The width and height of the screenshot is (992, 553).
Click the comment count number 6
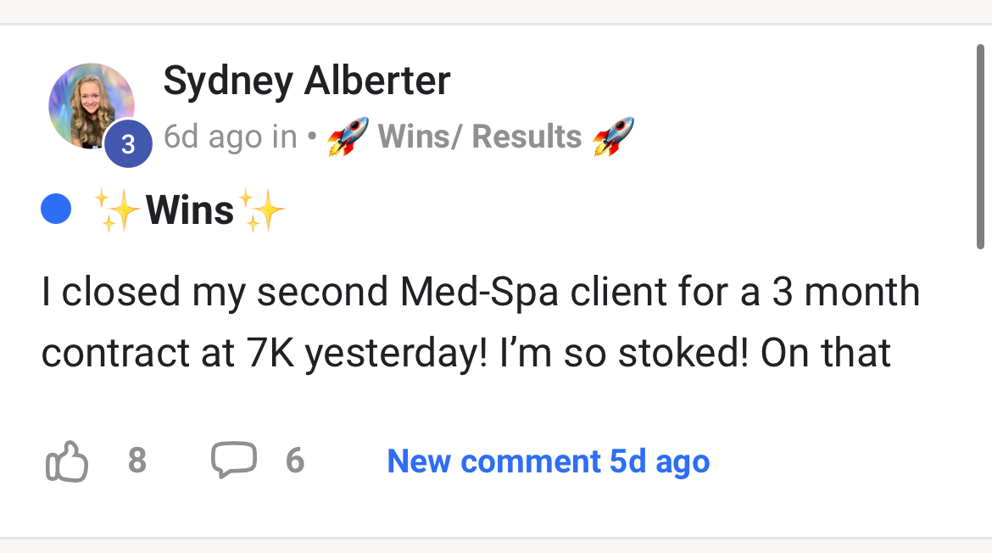294,461
